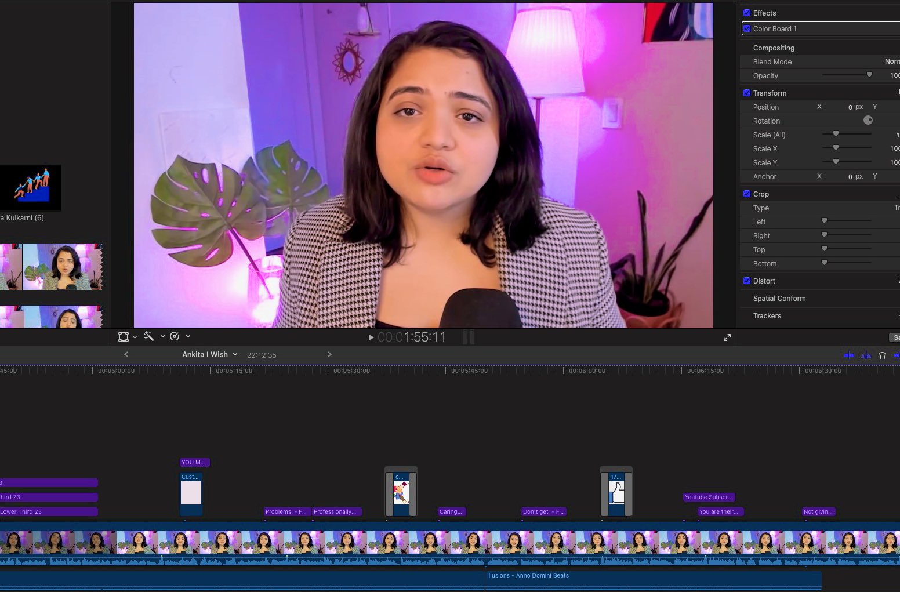Open the Blend Mode dropdown
900x592 pixels.
[892, 61]
